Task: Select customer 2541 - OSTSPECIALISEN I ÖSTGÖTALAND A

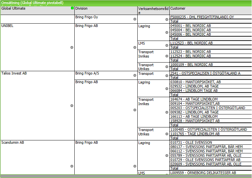Action: 211,73
